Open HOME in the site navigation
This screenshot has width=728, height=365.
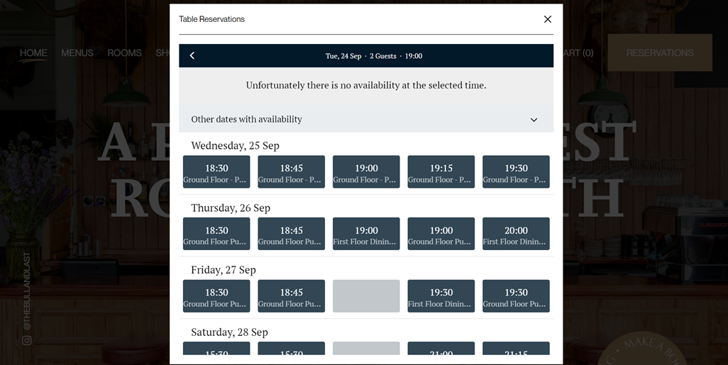33,53
